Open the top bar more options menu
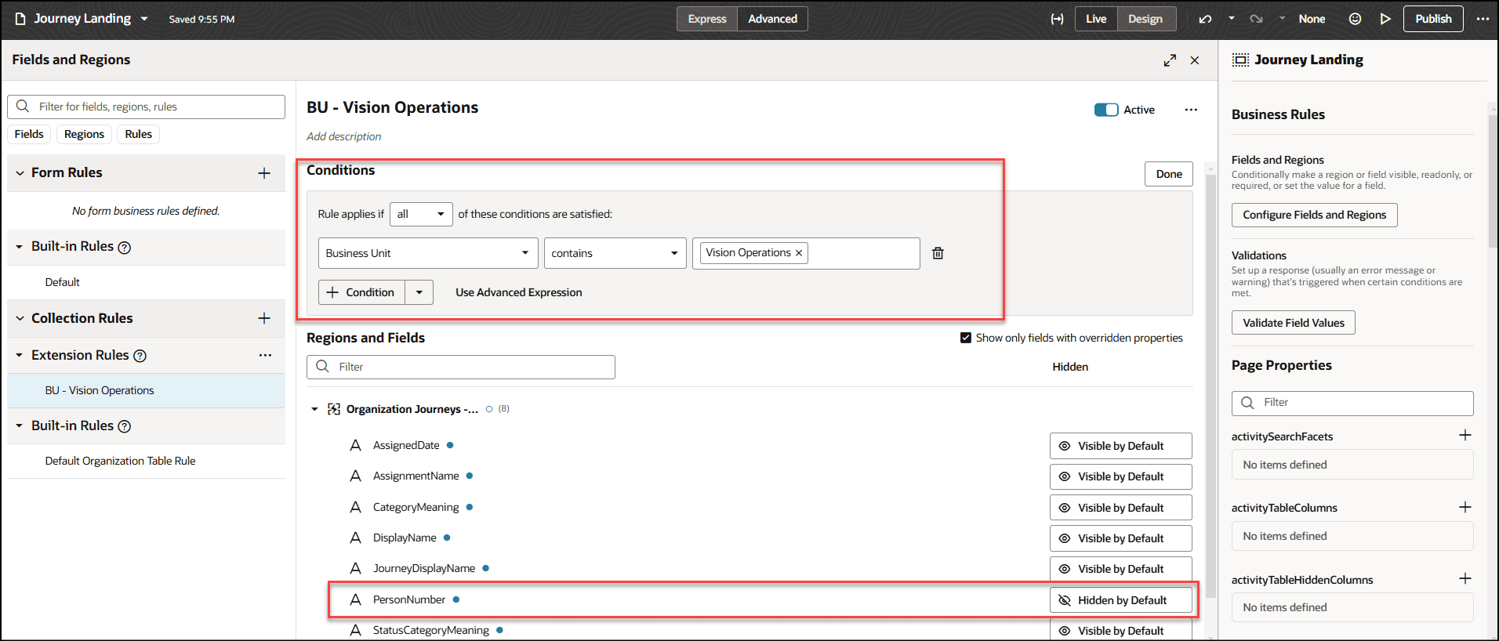 click(x=1483, y=19)
